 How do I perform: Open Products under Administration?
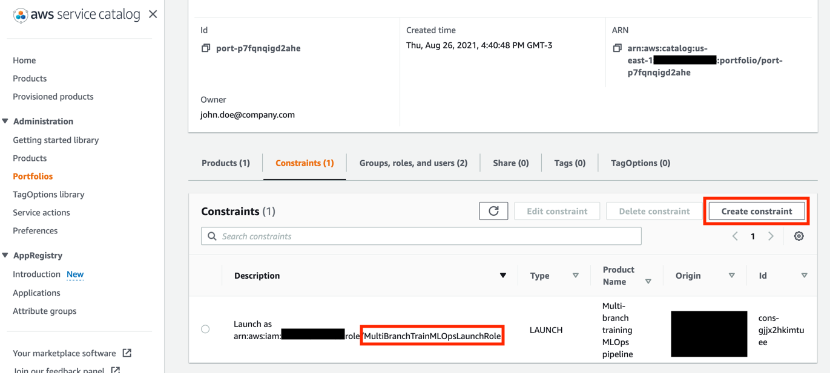coord(30,158)
